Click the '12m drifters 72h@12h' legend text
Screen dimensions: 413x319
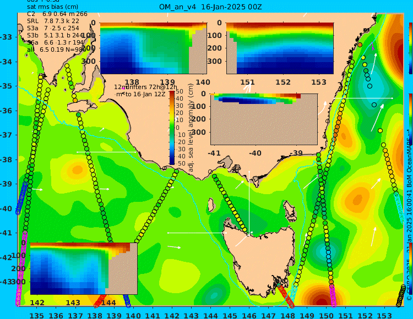(x=146, y=87)
